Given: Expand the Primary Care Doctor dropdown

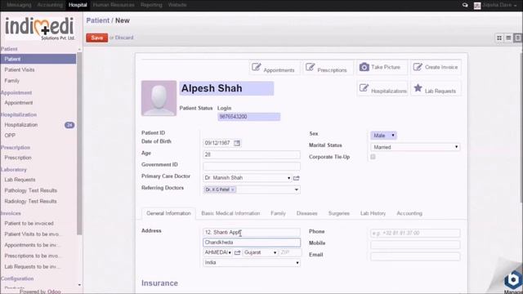Looking at the screenshot, I should pyautogui.click(x=288, y=178).
